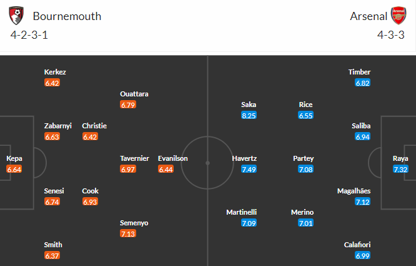Screen dimensions: 416x266
Task: Click Magalhães's 7.12 rating badge
Action: [362, 202]
